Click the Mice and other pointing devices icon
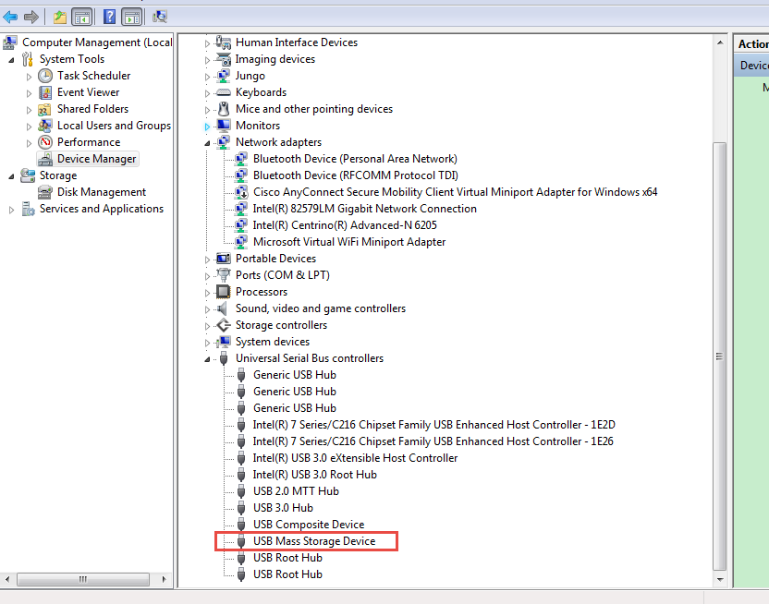 pos(224,109)
